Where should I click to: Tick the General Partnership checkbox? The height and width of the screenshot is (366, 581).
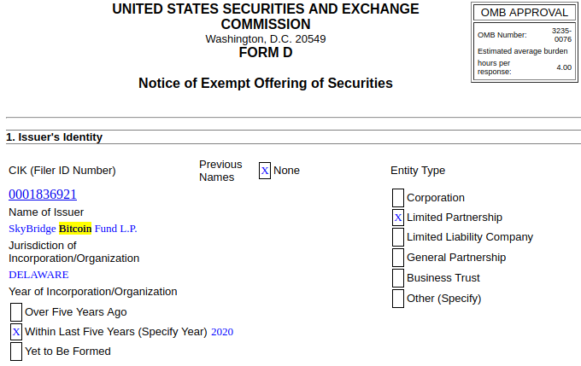click(x=398, y=257)
